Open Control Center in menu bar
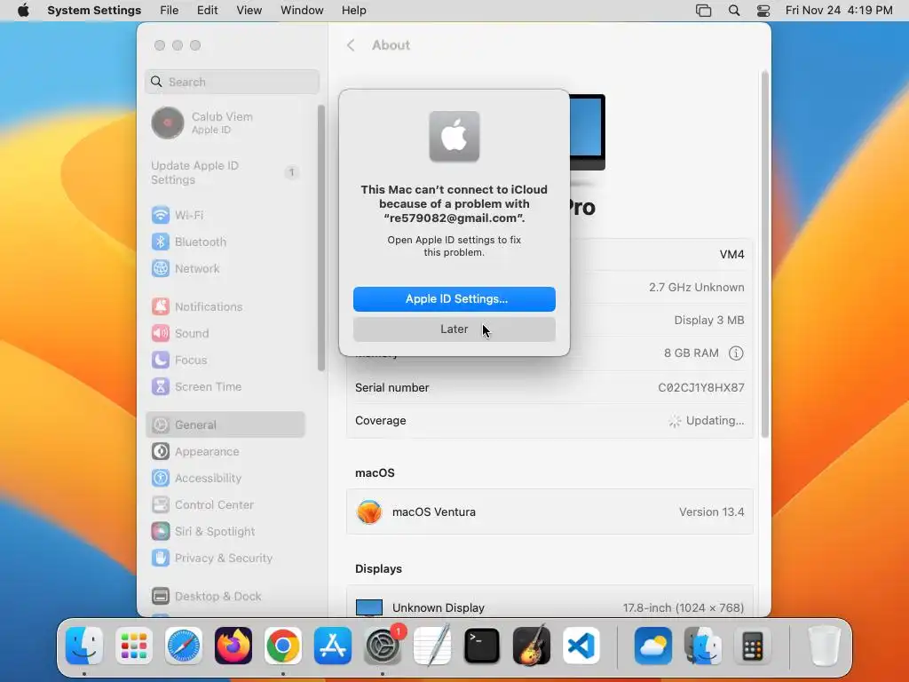The width and height of the screenshot is (909, 682). click(763, 11)
